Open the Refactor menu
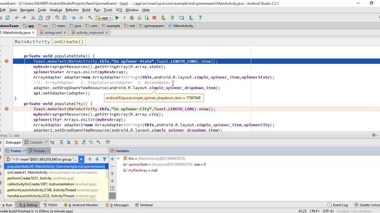The width and height of the screenshot is (380, 213). (x=72, y=10)
